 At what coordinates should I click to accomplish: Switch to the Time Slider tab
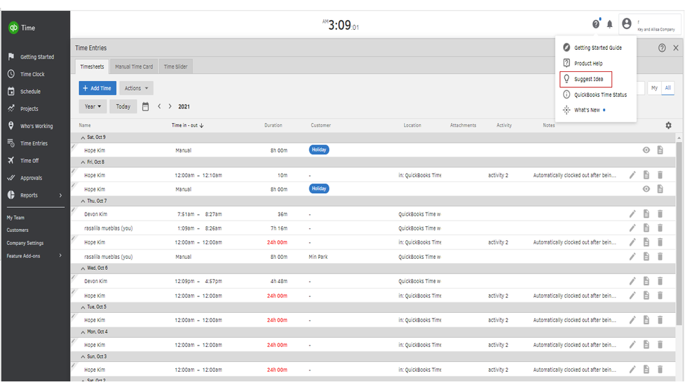pos(176,66)
